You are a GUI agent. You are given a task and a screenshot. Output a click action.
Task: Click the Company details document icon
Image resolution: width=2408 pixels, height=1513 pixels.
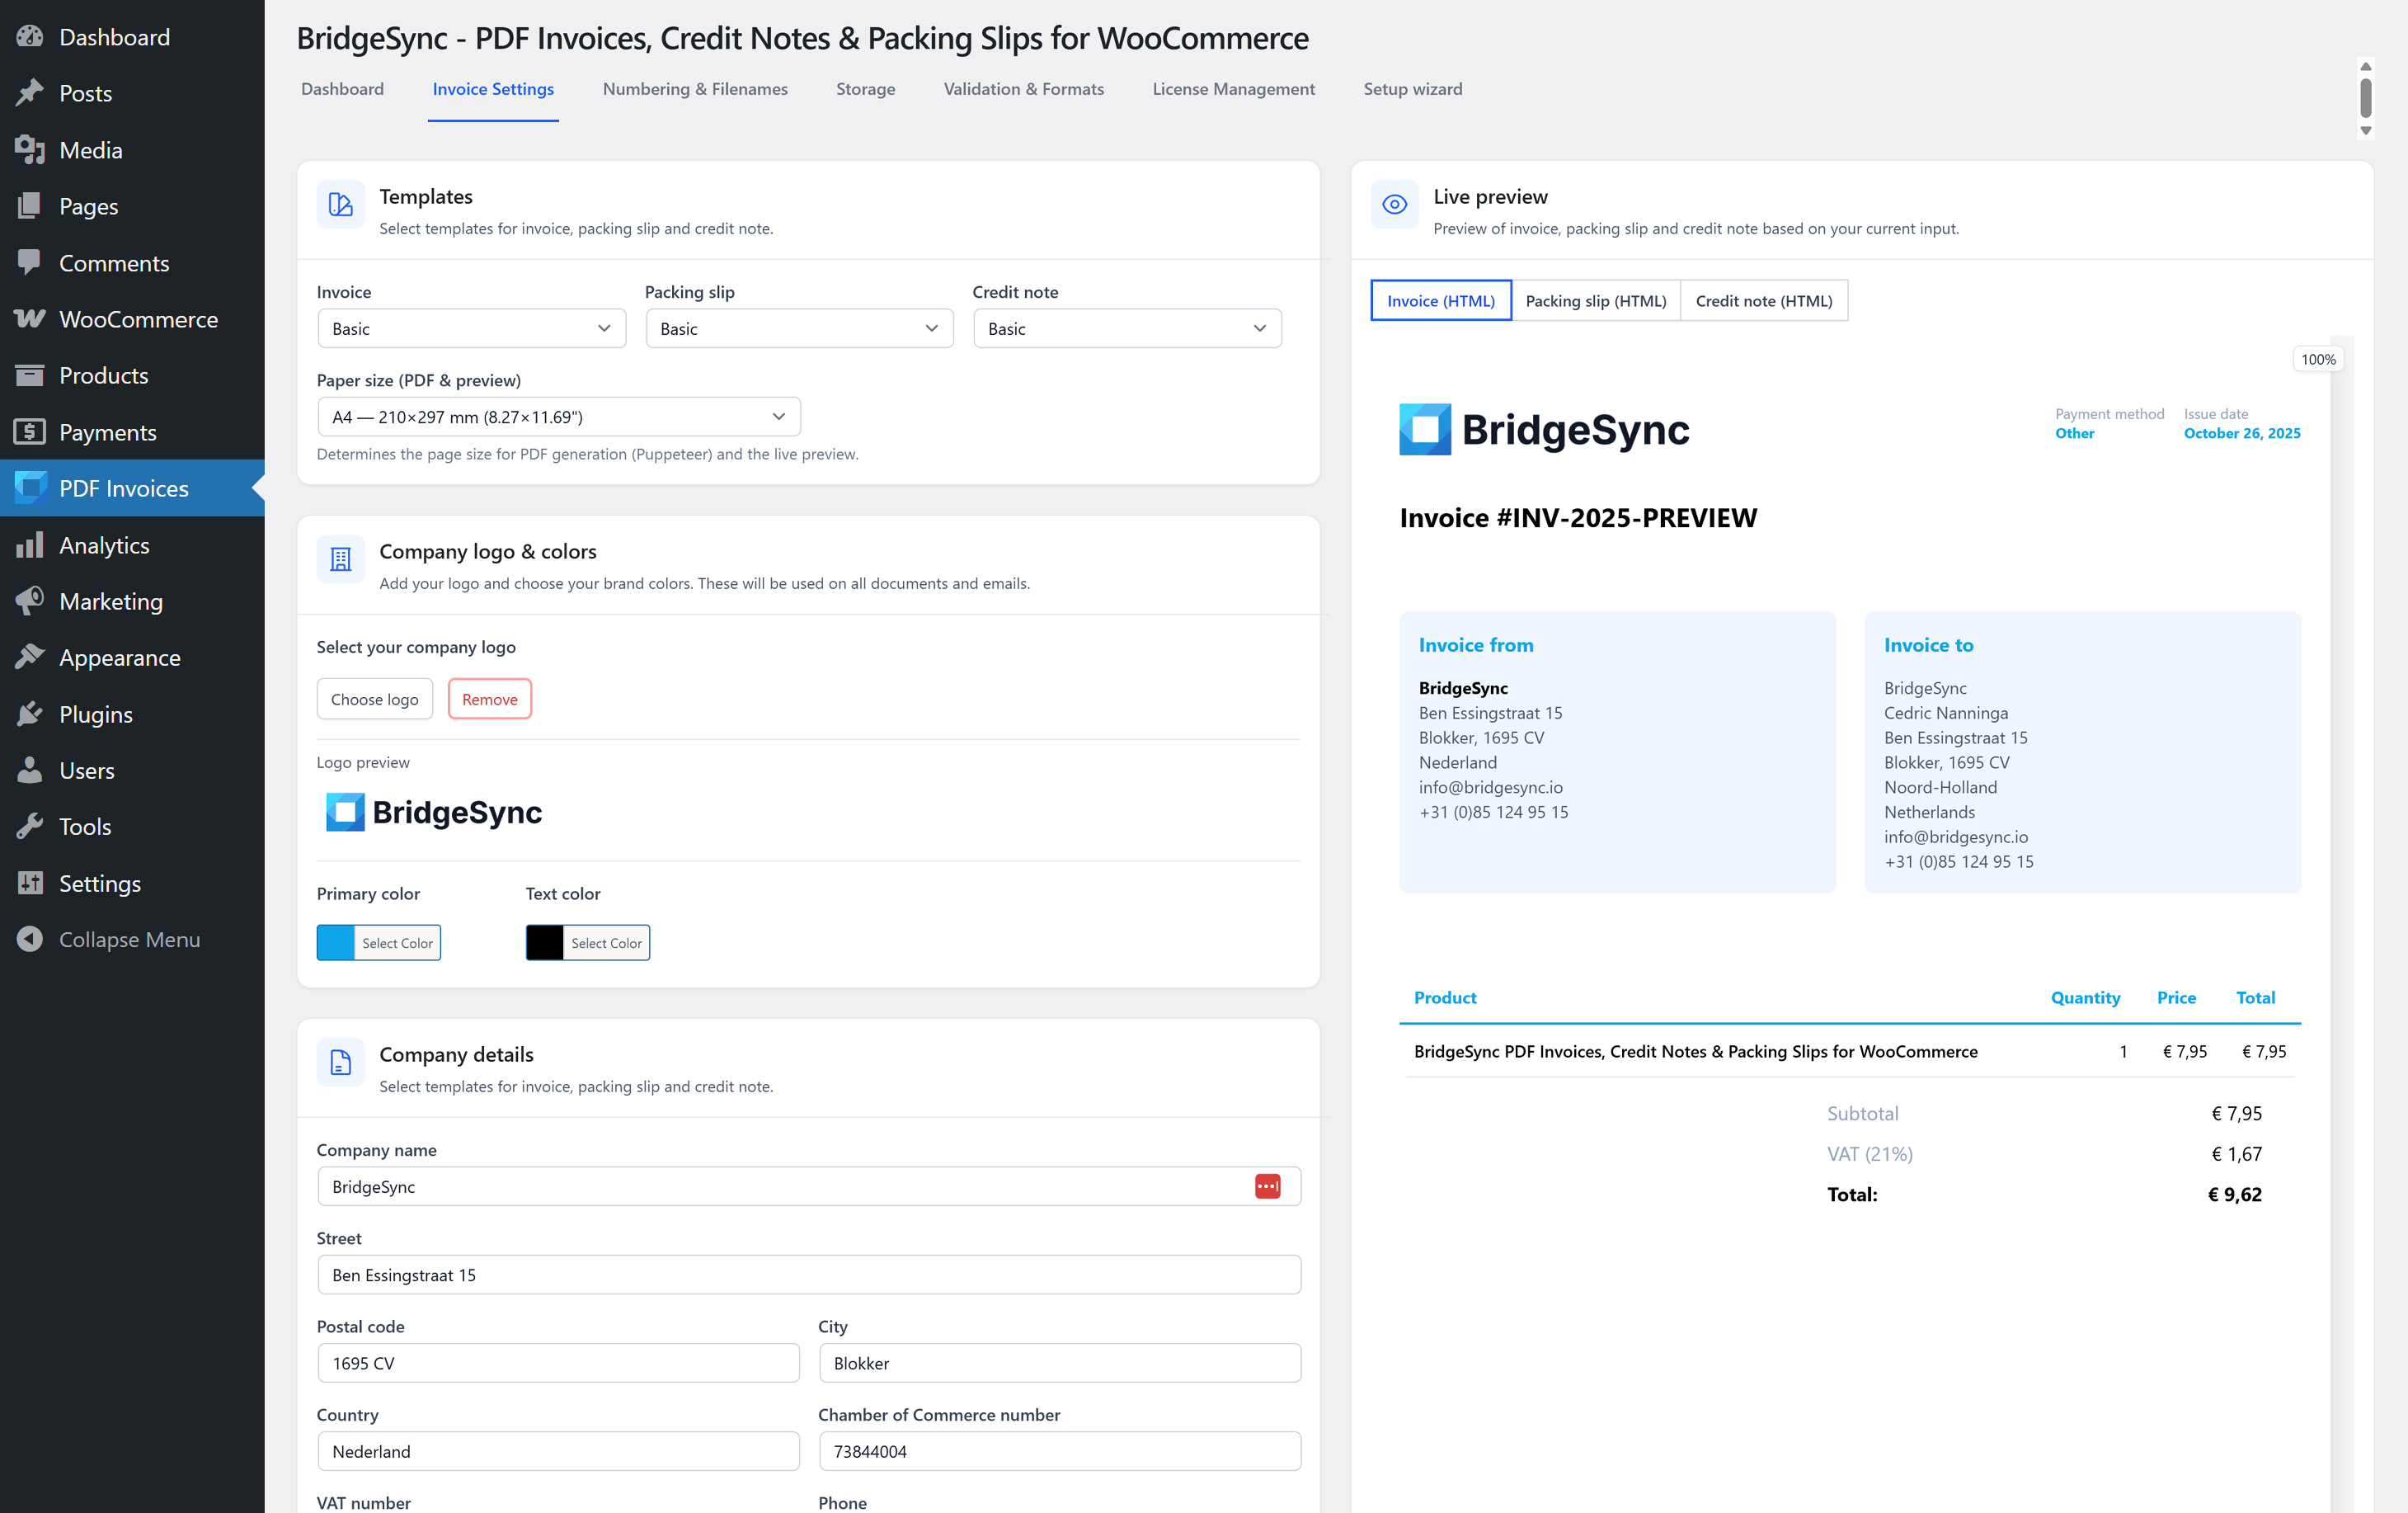point(341,1063)
